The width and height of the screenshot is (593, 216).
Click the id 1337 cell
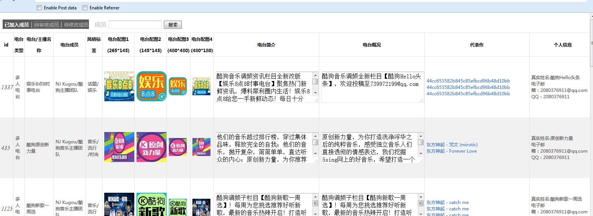pos(7,87)
